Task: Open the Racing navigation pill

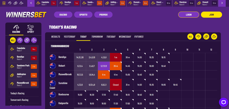Action: [x=63, y=15]
